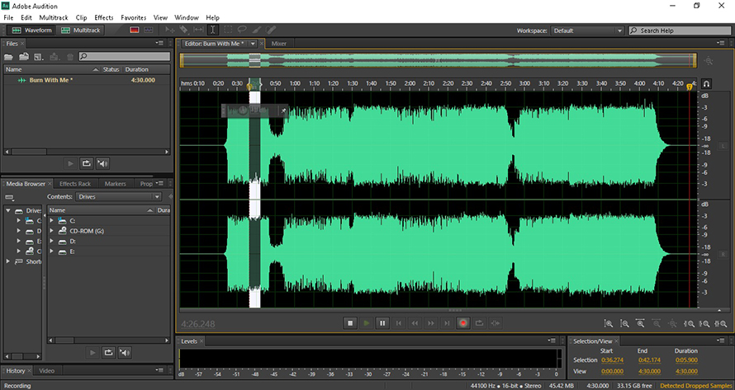This screenshot has width=735, height=390.
Task: Click Zoom In (Amplitude) icon
Action: click(609, 324)
